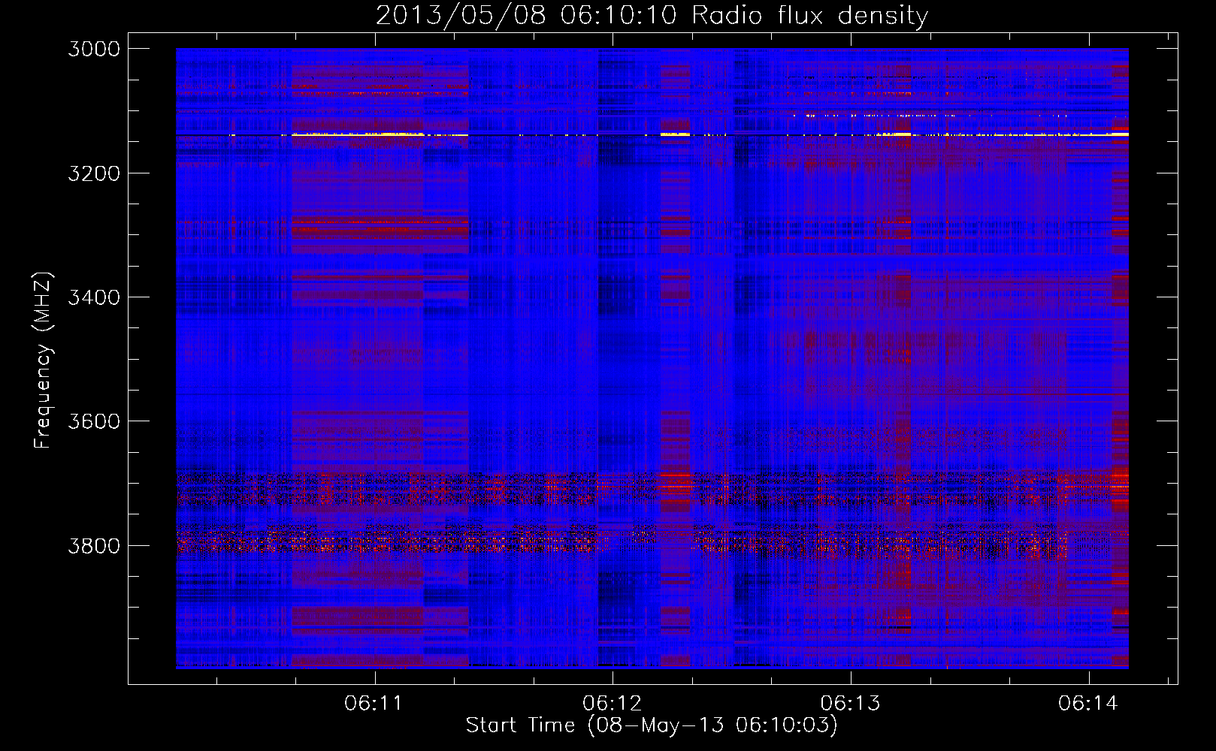This screenshot has height=751, width=1216.
Task: Select the 3800 frequency tick label
Action: [94, 545]
